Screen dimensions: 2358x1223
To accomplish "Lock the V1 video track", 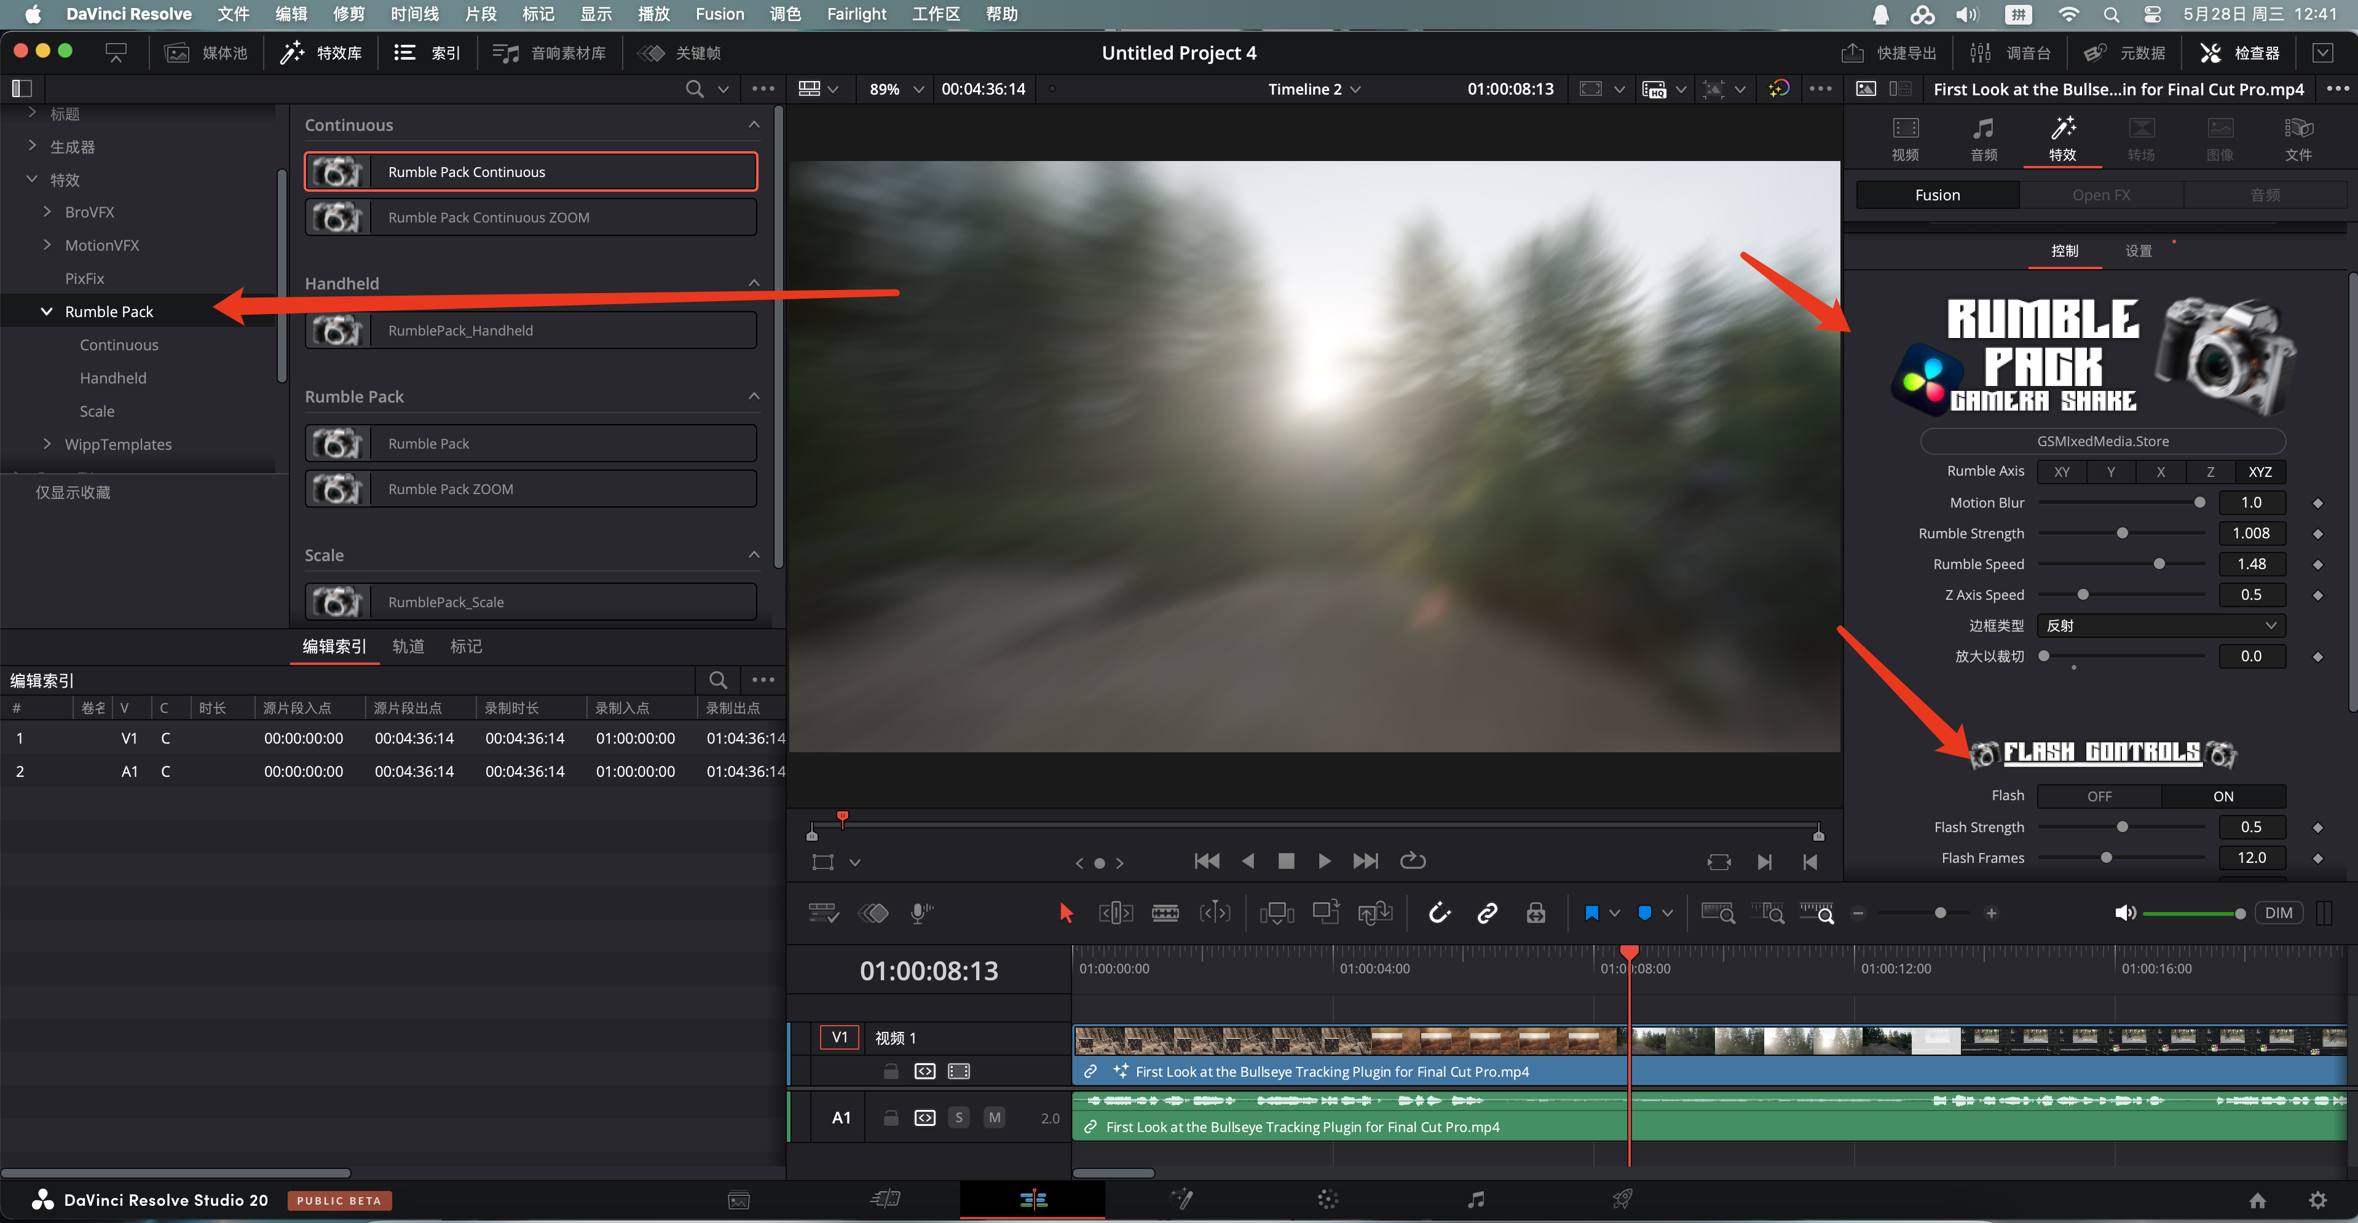I will click(x=889, y=1071).
